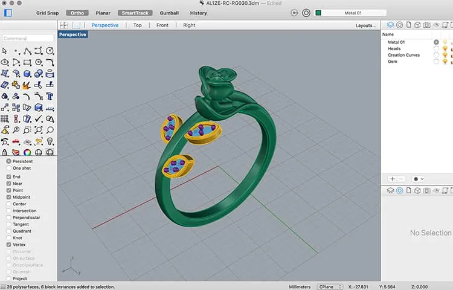Enable the Perpendicular snap
This screenshot has width=453, height=290.
(x=8, y=217)
